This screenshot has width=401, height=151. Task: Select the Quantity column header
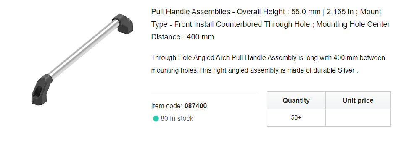tap(296, 101)
